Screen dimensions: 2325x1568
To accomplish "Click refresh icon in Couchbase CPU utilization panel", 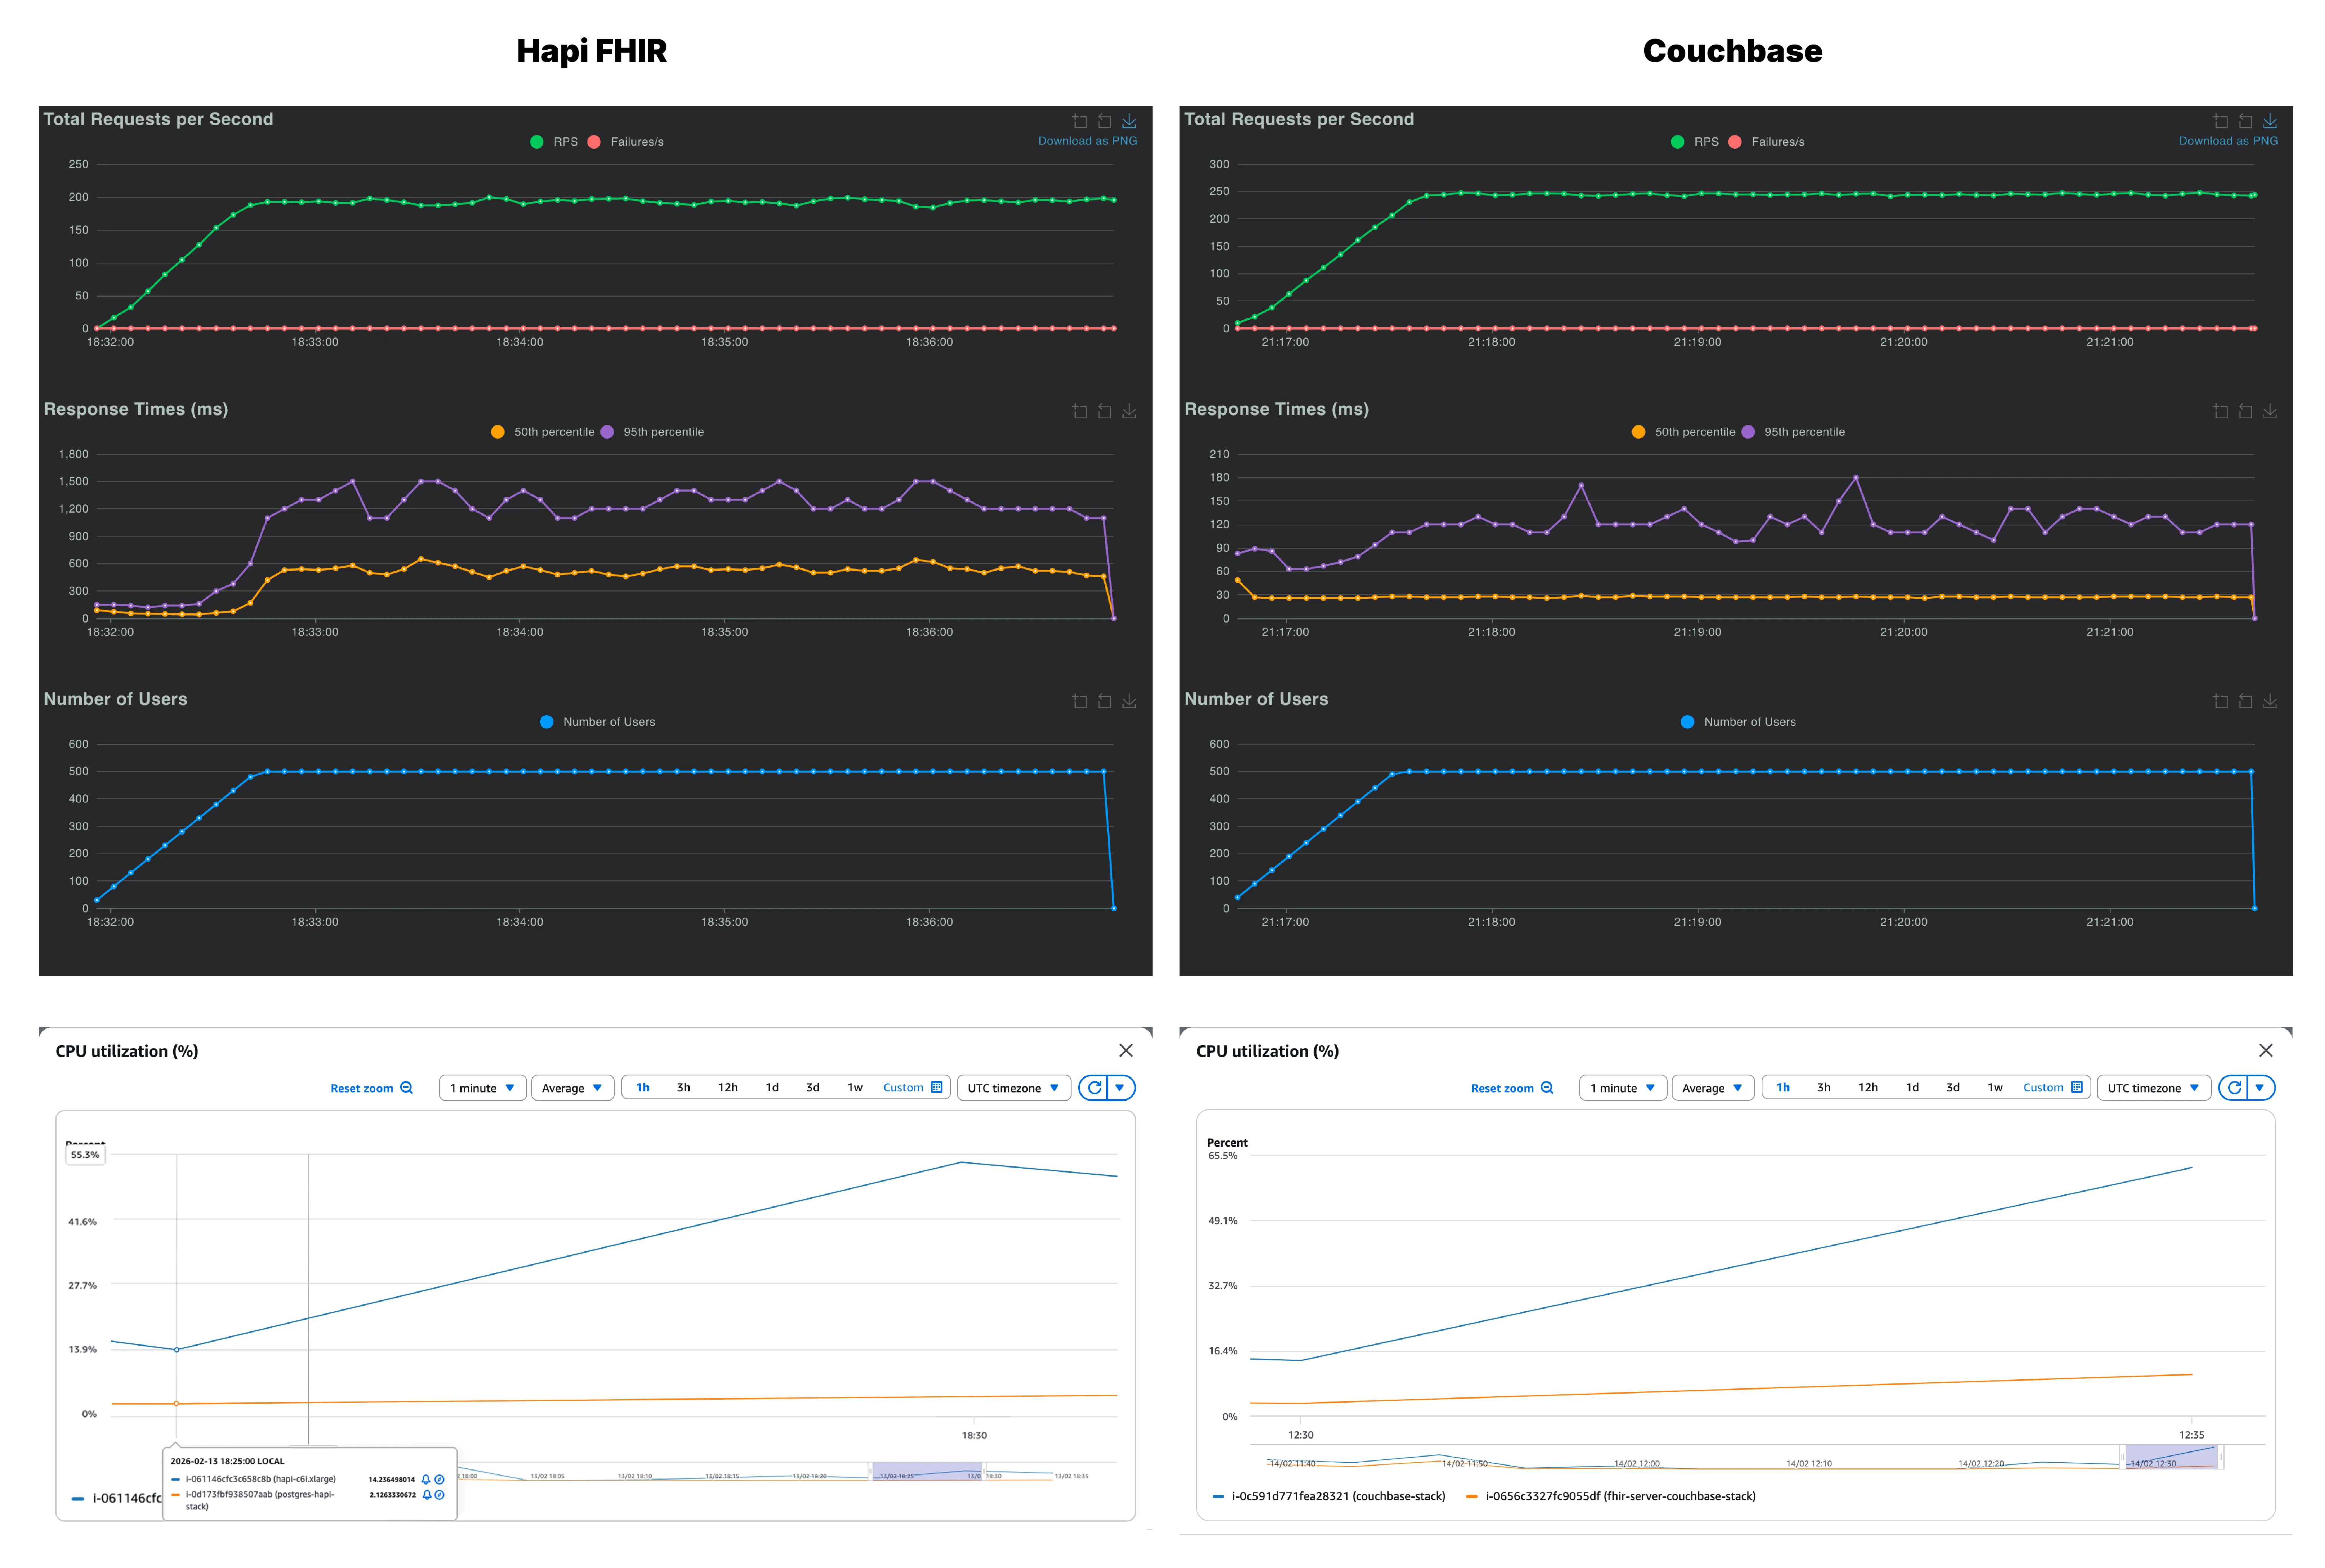I will 2234,1088.
